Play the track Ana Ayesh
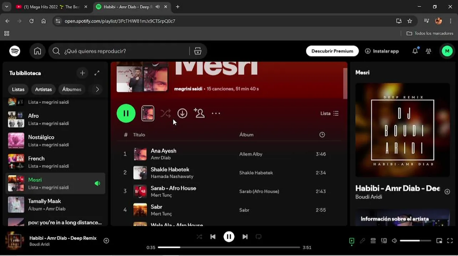The image size is (458, 256). 163,151
